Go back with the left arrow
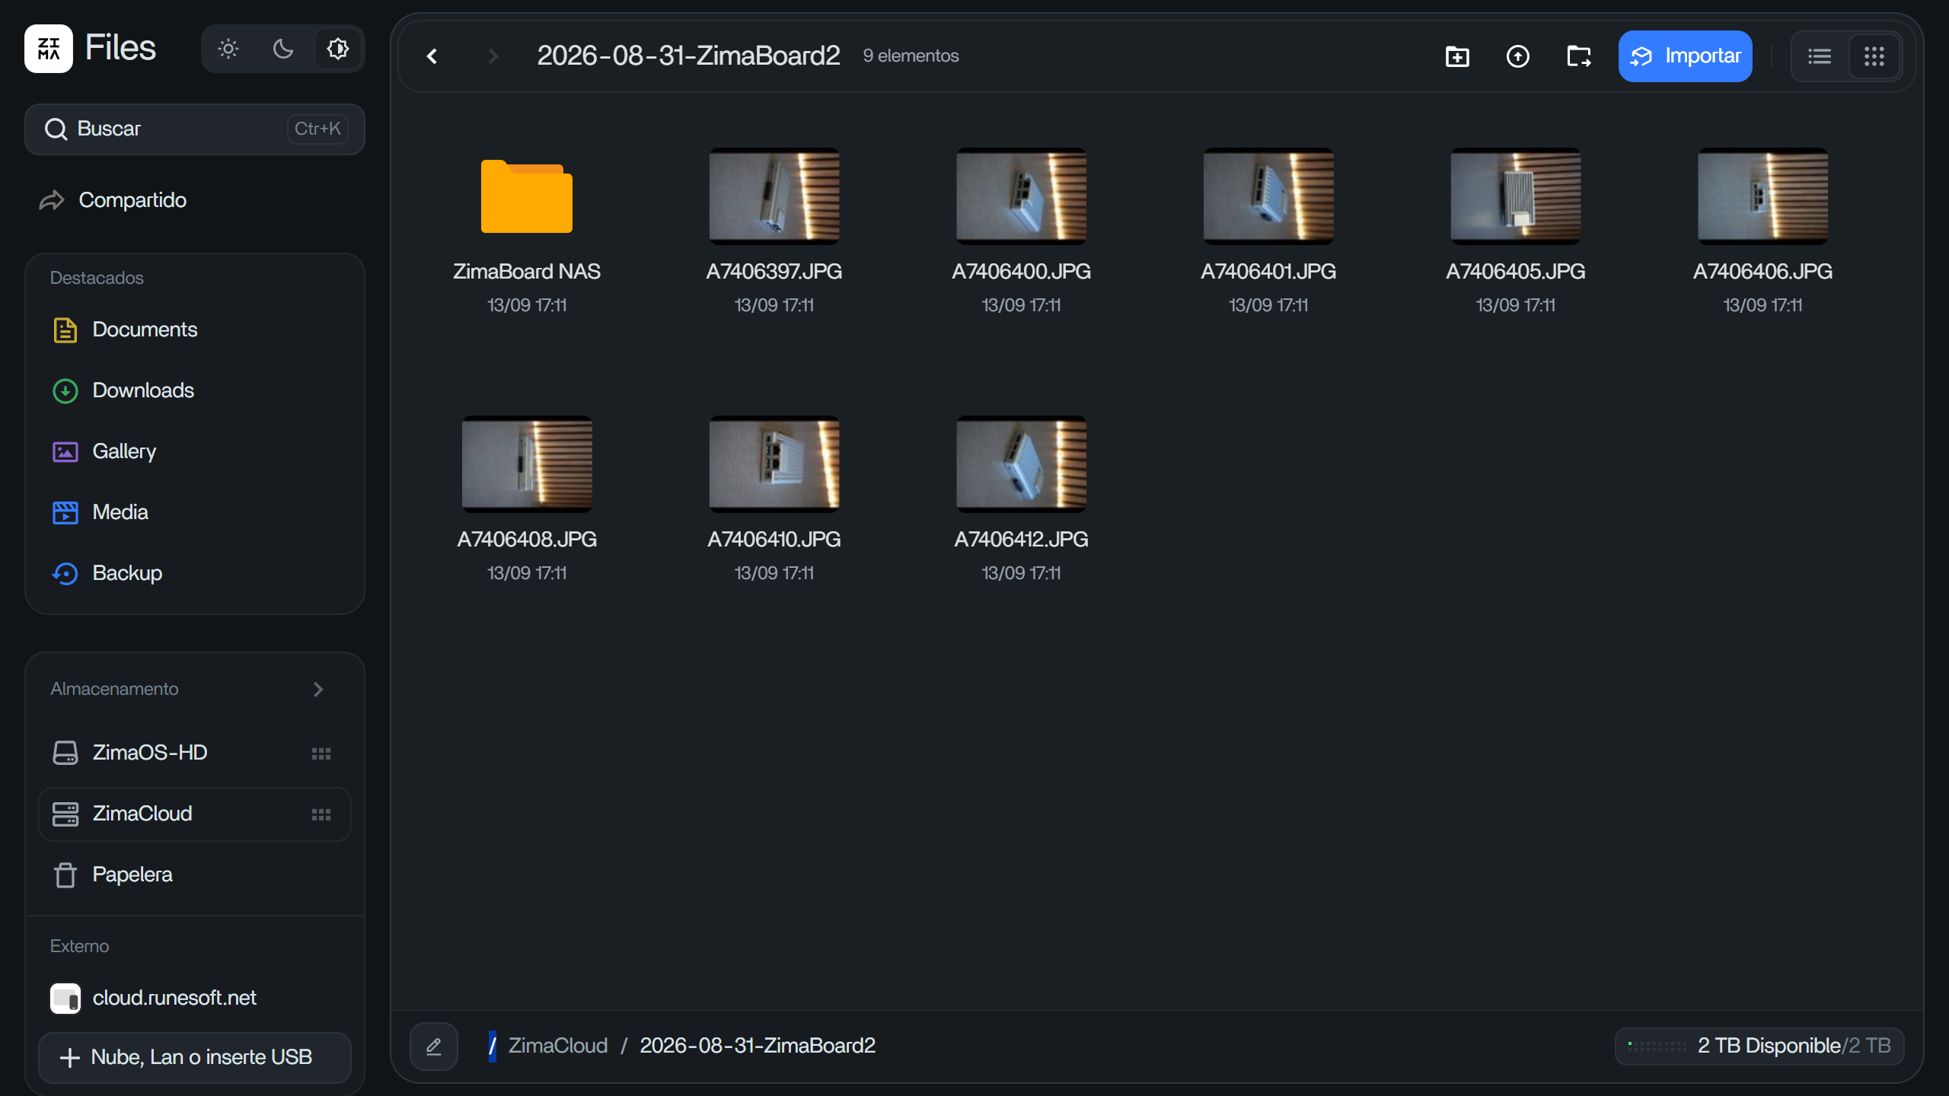This screenshot has height=1096, width=1949. coord(432,56)
